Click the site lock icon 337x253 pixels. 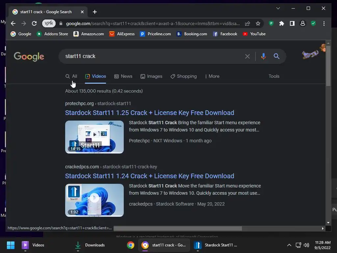coord(61,23)
